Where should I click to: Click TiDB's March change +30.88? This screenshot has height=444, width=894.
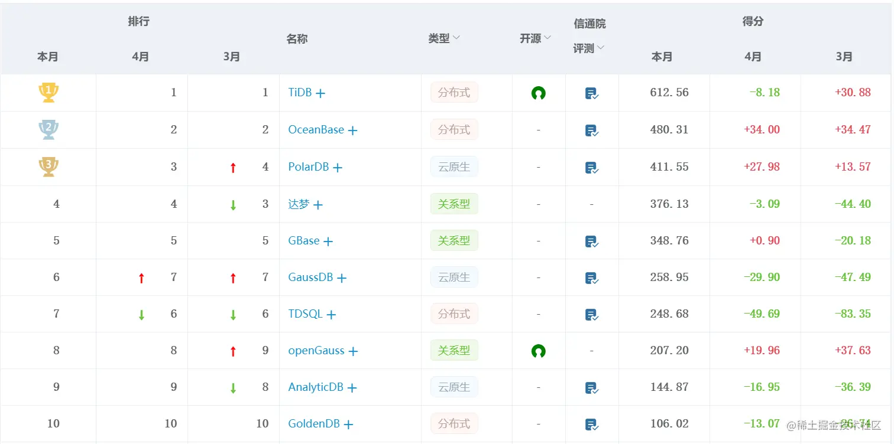(853, 92)
